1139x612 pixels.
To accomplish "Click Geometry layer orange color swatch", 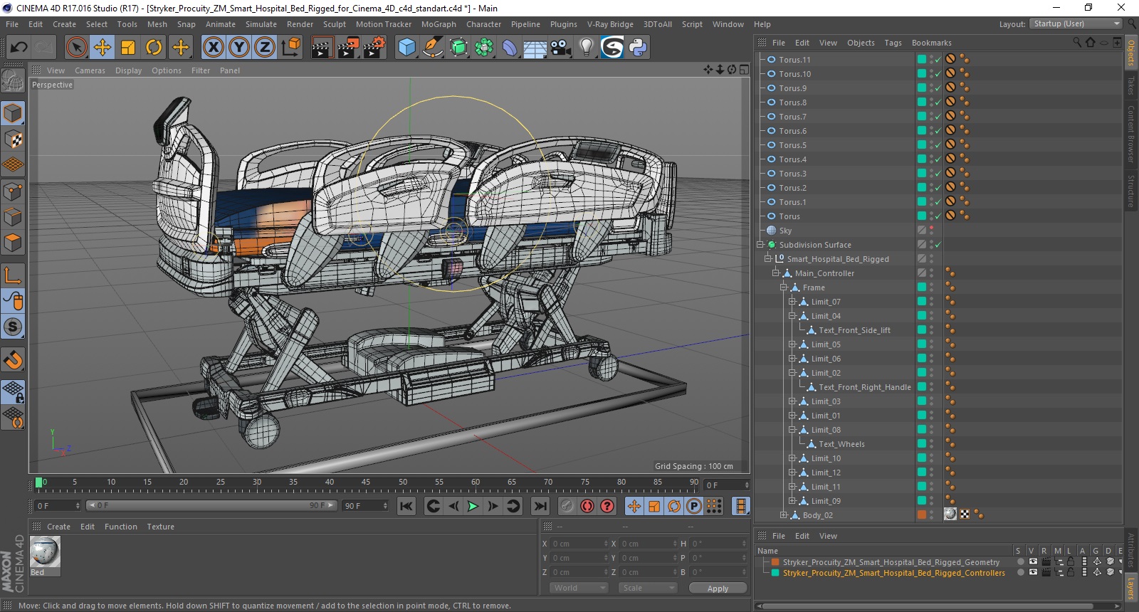I will pyautogui.click(x=775, y=562).
